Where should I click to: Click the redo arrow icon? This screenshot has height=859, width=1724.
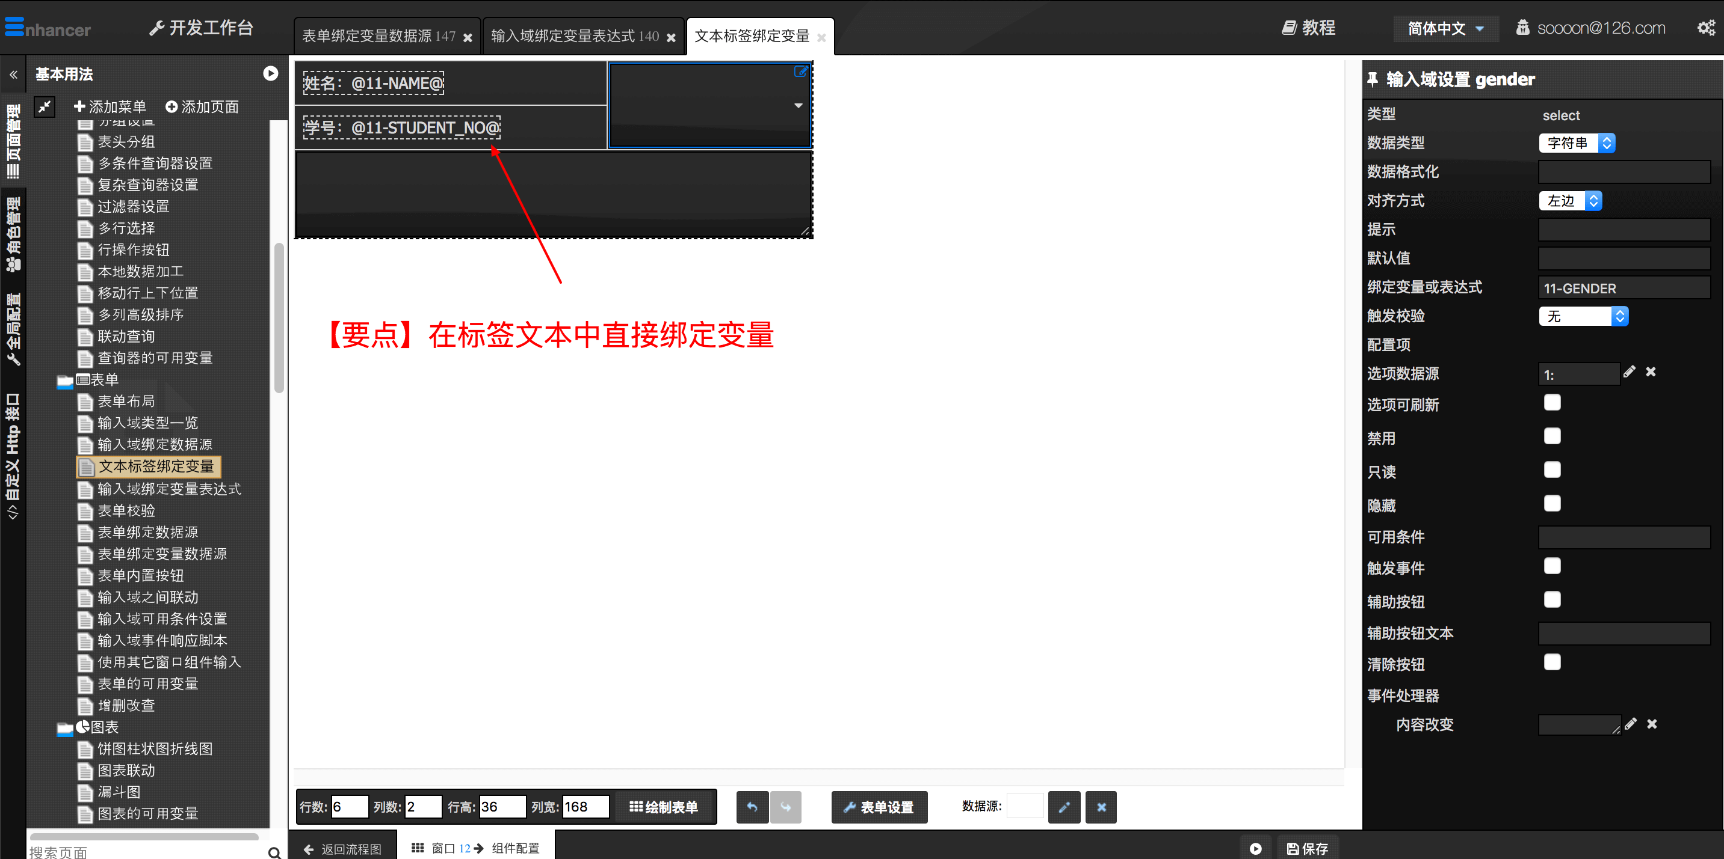(785, 807)
